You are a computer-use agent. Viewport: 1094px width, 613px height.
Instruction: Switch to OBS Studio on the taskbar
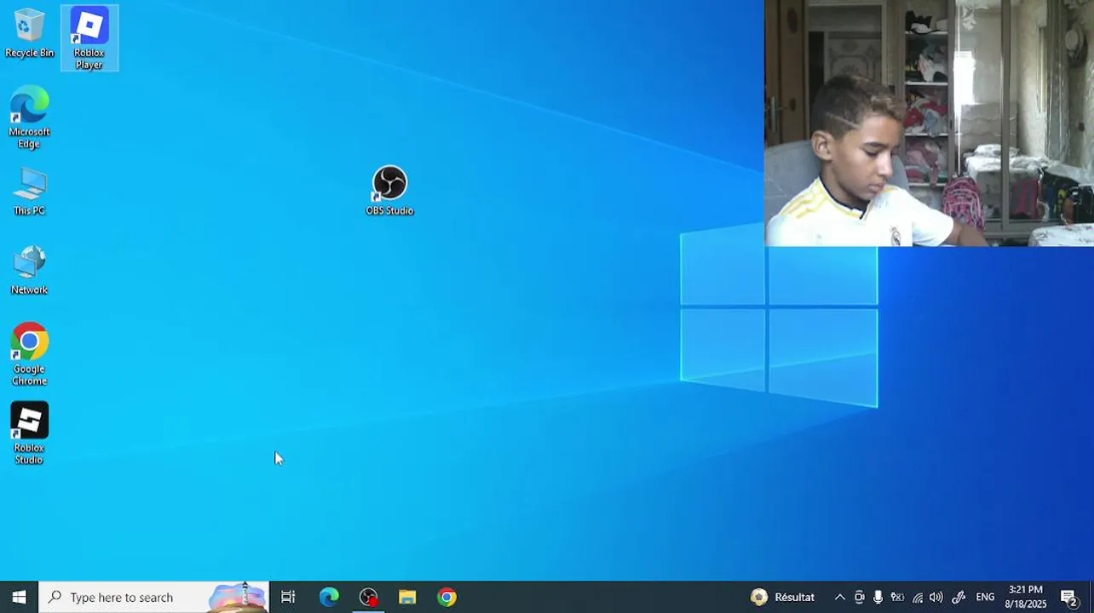point(368,597)
